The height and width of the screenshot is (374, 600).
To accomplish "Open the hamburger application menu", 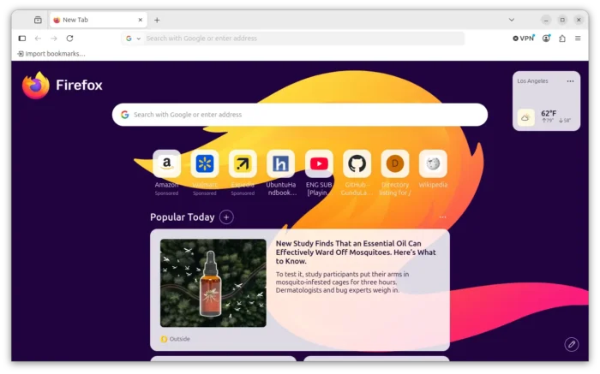I will pyautogui.click(x=578, y=39).
